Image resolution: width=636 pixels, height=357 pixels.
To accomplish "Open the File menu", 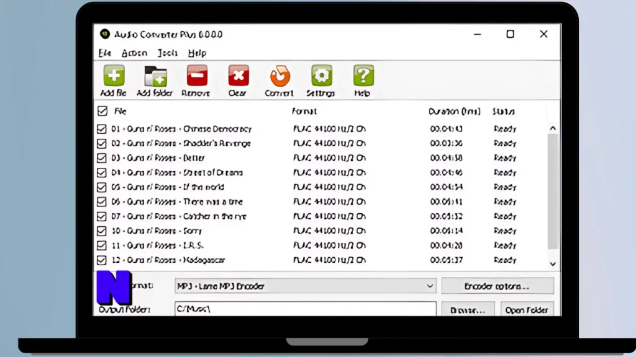I will click(105, 53).
